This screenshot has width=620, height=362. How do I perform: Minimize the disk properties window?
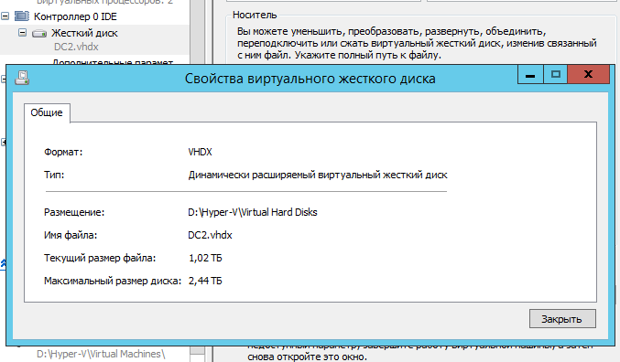pos(530,74)
